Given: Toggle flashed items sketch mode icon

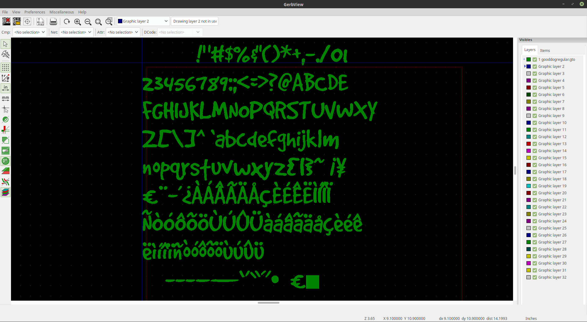Looking at the screenshot, I should [6, 119].
